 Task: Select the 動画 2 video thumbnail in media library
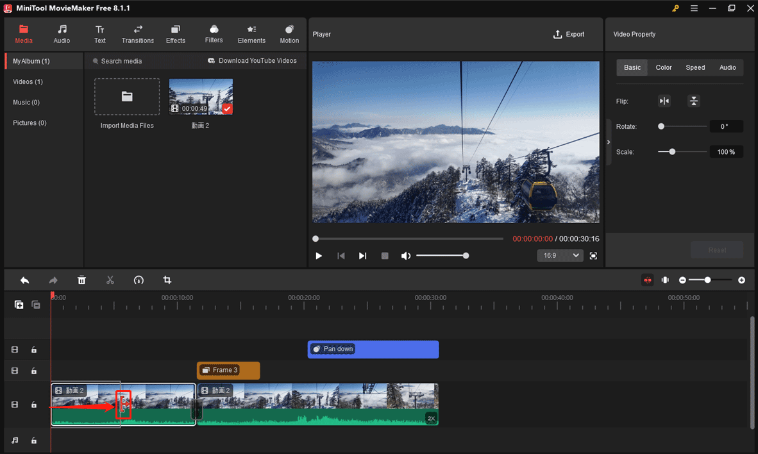point(201,97)
